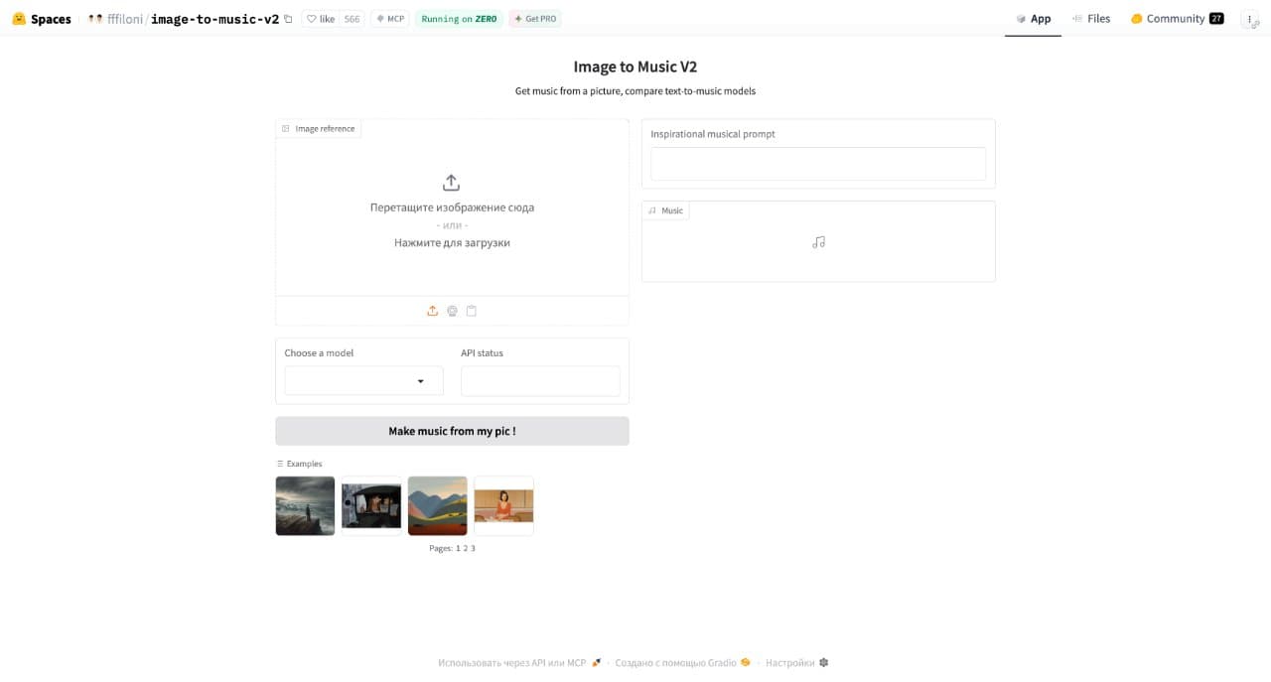
Task: Click the large upload arrow in dropzone
Action: pos(451,183)
